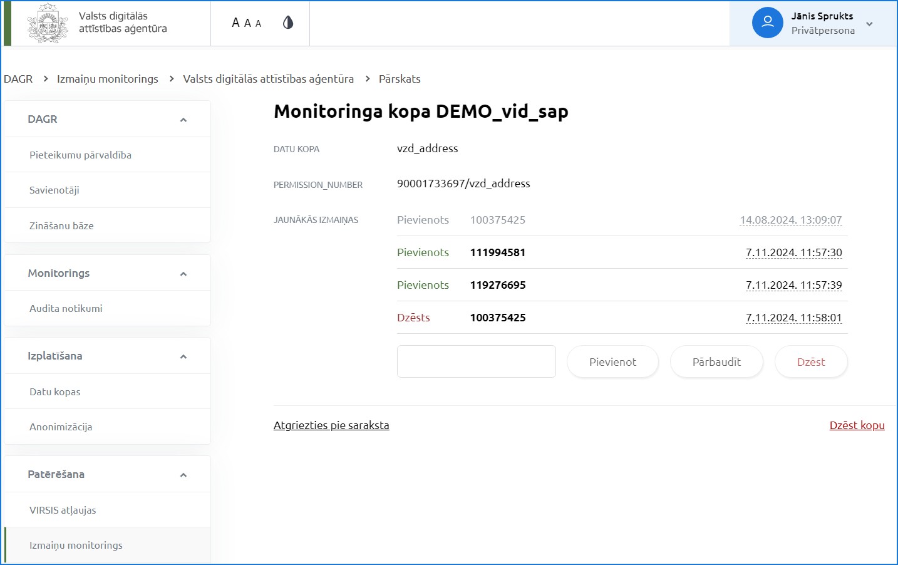Open Pieteikumu pārvaldība menu item
Image resolution: width=898 pixels, height=565 pixels.
(108, 155)
